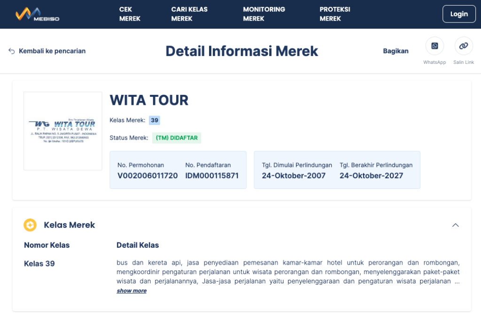Copy link with Salin Link icon
This screenshot has width=481, height=313.
[464, 46]
